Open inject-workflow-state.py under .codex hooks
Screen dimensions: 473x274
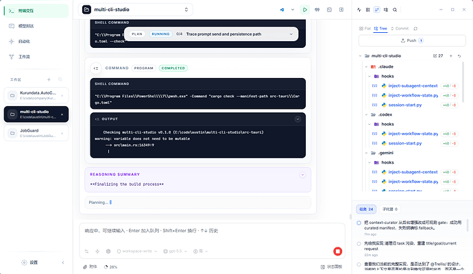tap(413, 134)
